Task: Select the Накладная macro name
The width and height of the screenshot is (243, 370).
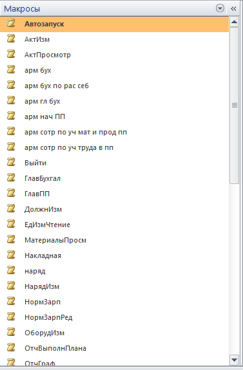Action: pyautogui.click(x=43, y=256)
